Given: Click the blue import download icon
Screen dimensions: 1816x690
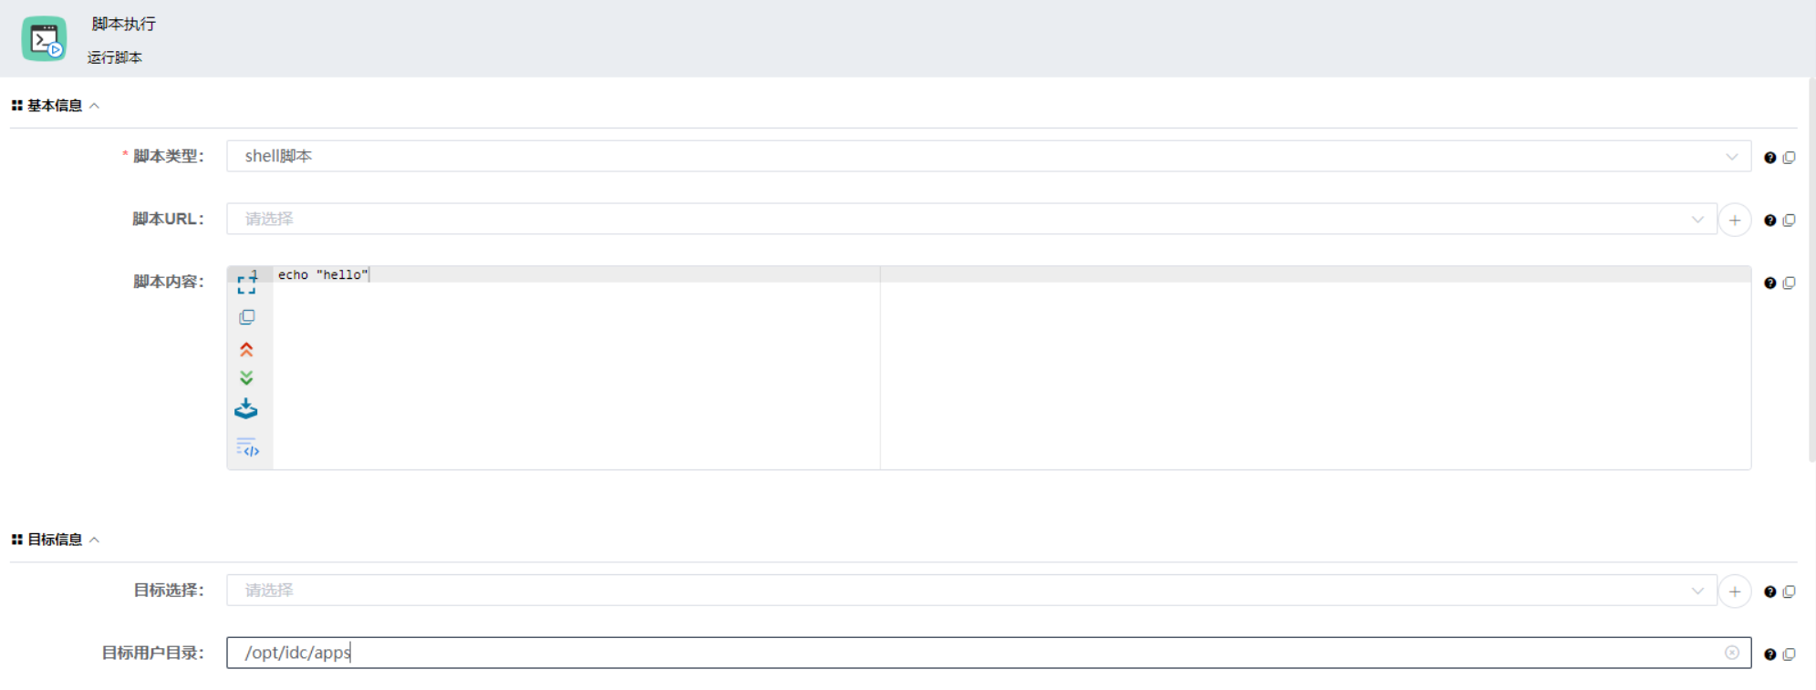Looking at the screenshot, I should point(246,409).
